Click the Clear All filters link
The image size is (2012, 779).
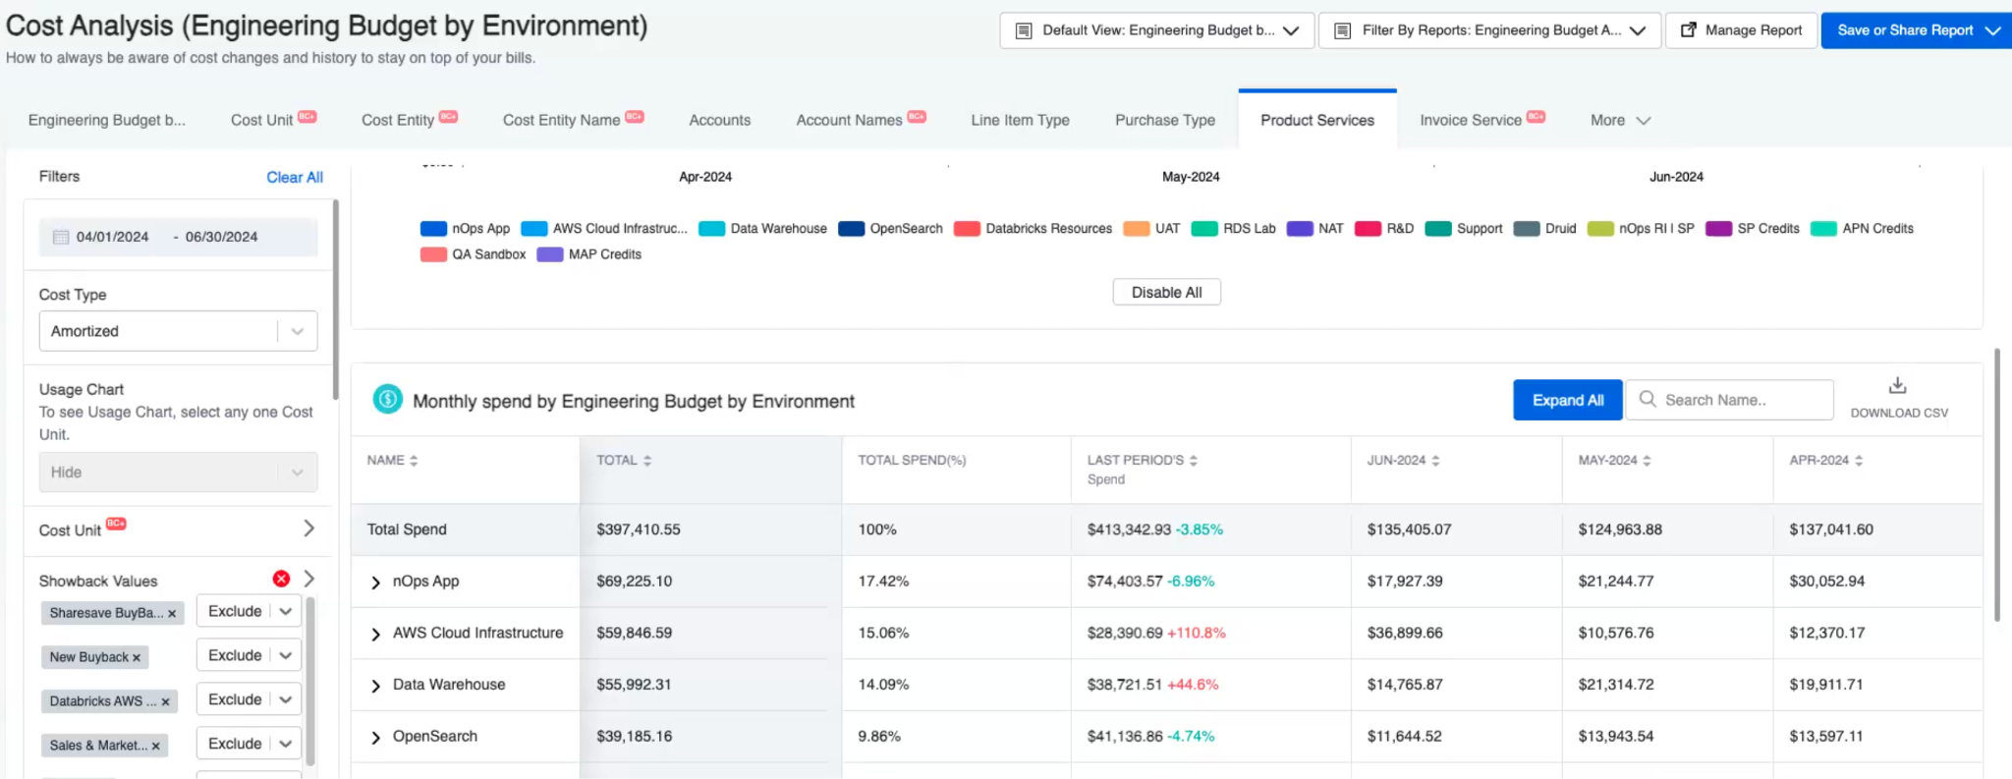[295, 177]
